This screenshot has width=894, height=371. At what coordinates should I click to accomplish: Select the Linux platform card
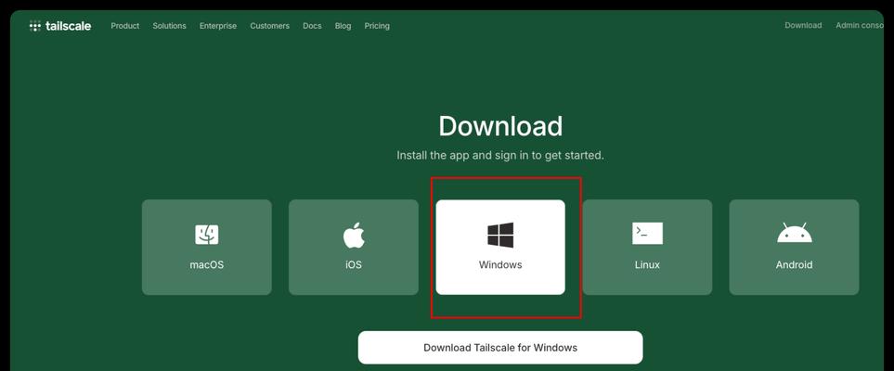click(647, 247)
